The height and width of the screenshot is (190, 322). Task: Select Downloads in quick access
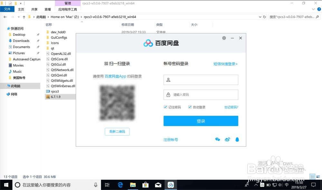(x=21, y=41)
